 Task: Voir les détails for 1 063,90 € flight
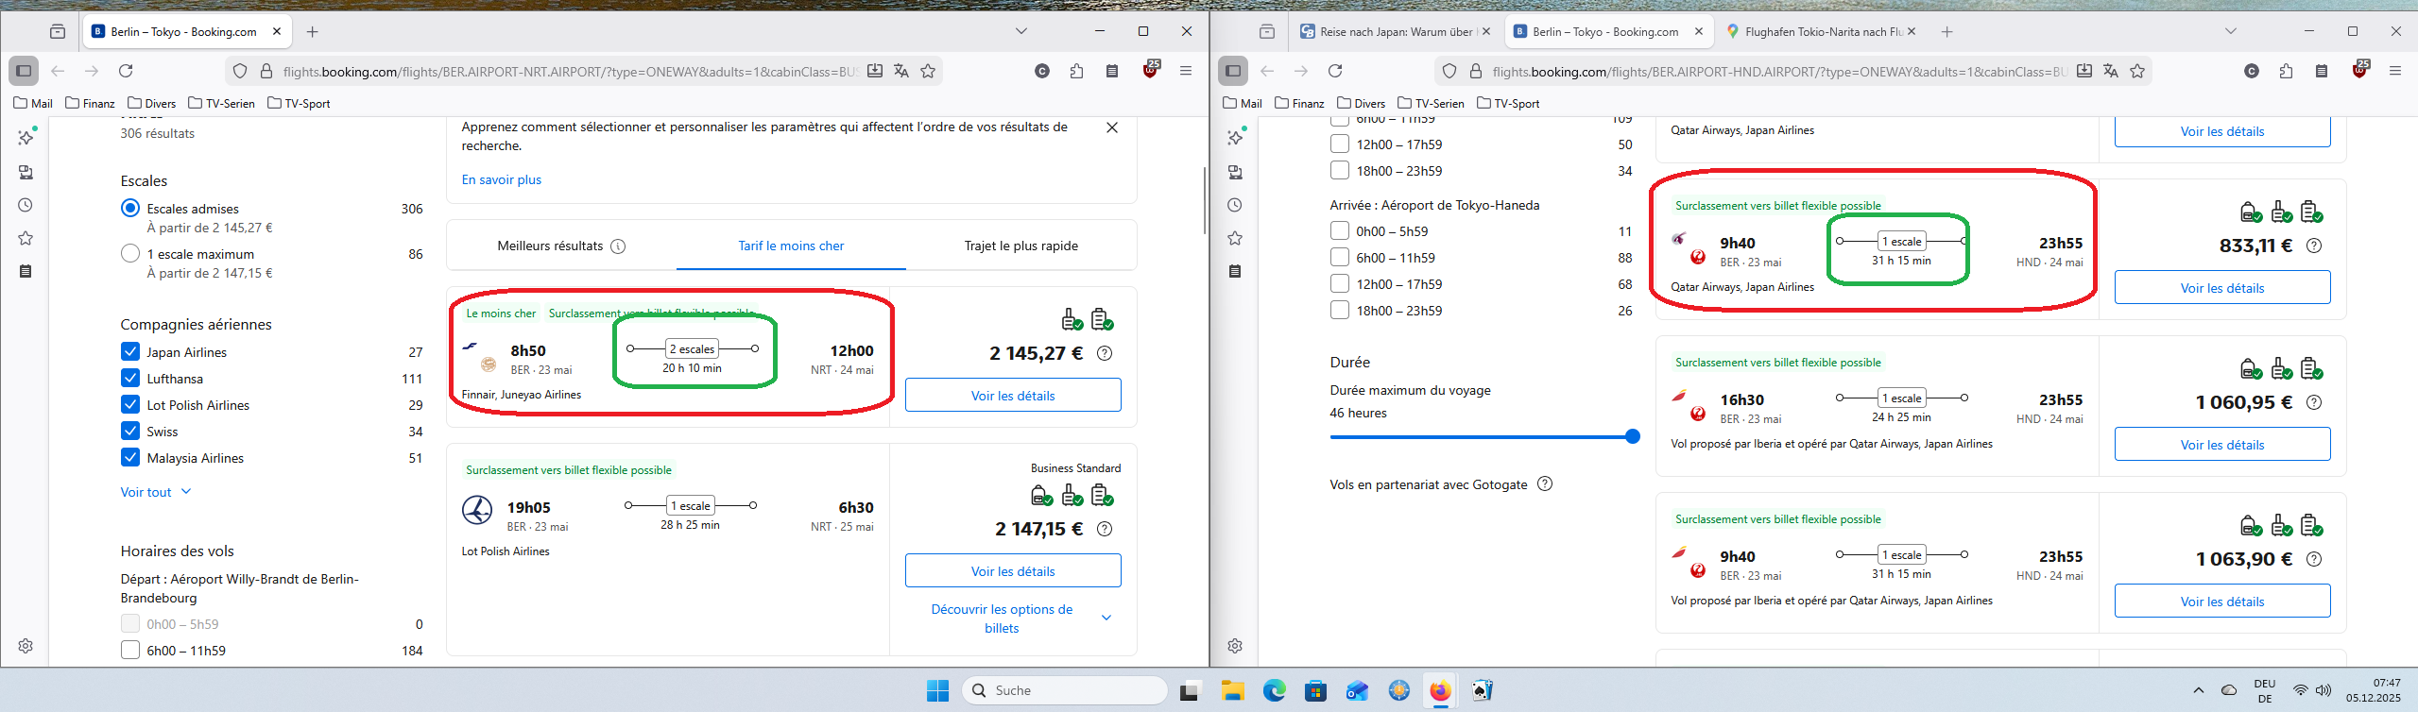2222,602
